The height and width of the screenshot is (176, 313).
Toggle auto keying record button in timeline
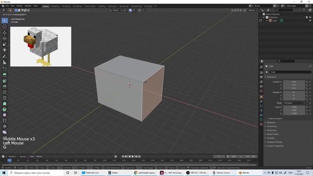115,156
